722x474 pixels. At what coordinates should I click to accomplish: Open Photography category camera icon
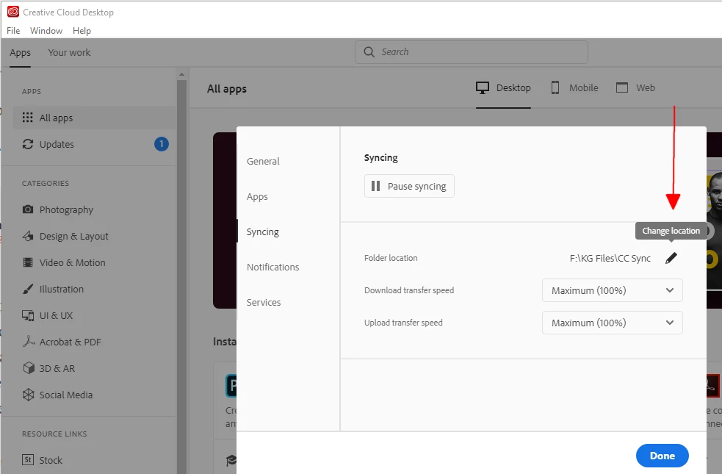[x=28, y=209]
